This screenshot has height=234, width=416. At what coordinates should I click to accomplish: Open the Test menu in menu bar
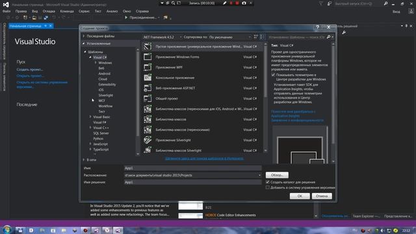point(98,11)
